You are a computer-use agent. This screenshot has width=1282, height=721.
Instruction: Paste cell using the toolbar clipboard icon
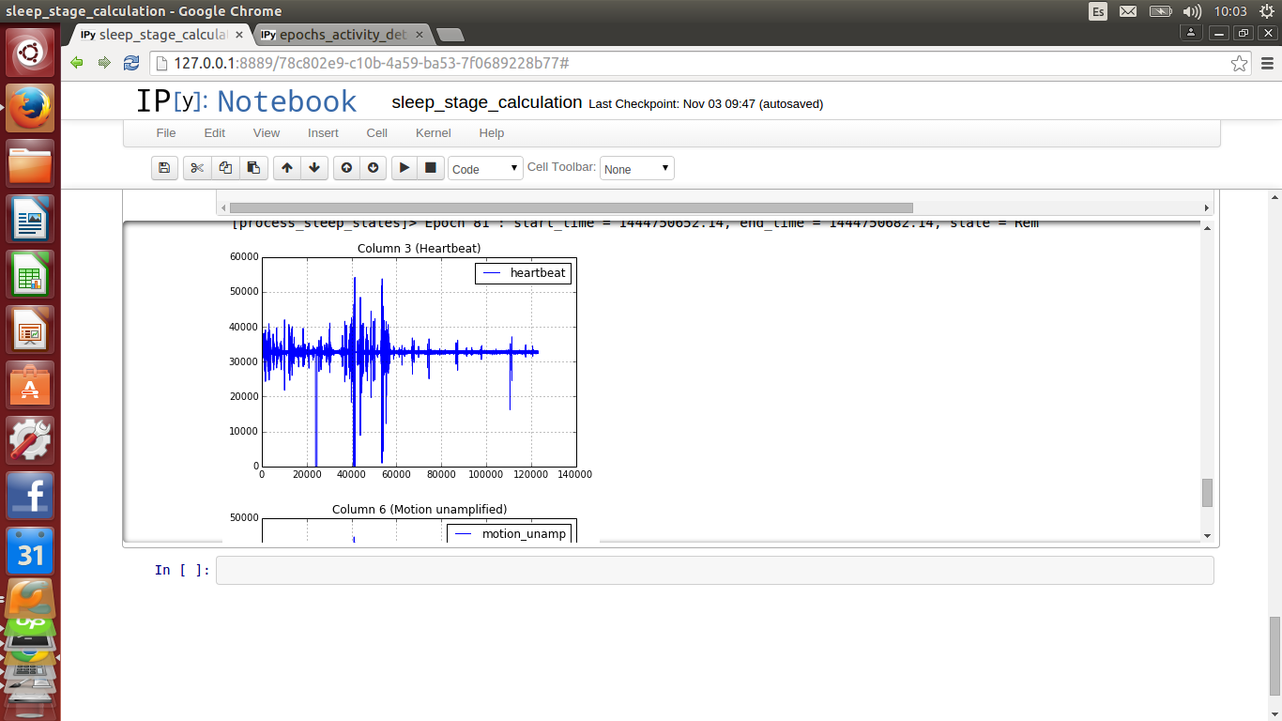point(253,168)
